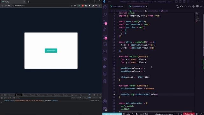Open the DevTools Performance tab

coord(41,95)
